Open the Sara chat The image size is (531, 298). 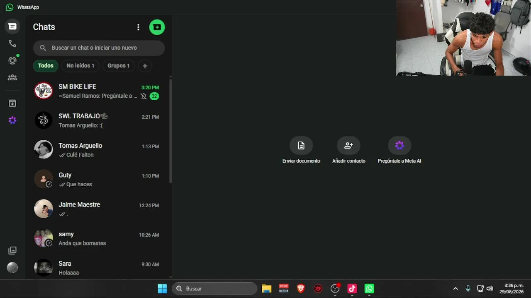[x=99, y=267]
